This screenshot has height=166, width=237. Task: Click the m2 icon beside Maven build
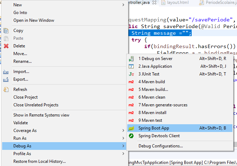coord(131,82)
